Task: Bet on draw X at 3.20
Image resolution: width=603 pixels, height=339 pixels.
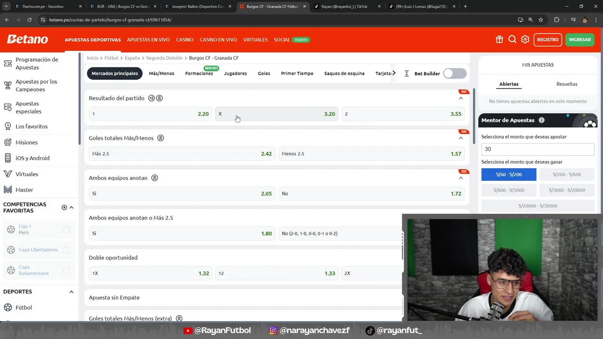Action: pos(277,114)
